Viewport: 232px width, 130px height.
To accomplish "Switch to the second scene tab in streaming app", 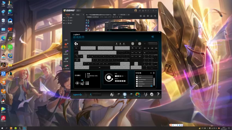I will (x=73, y=15).
